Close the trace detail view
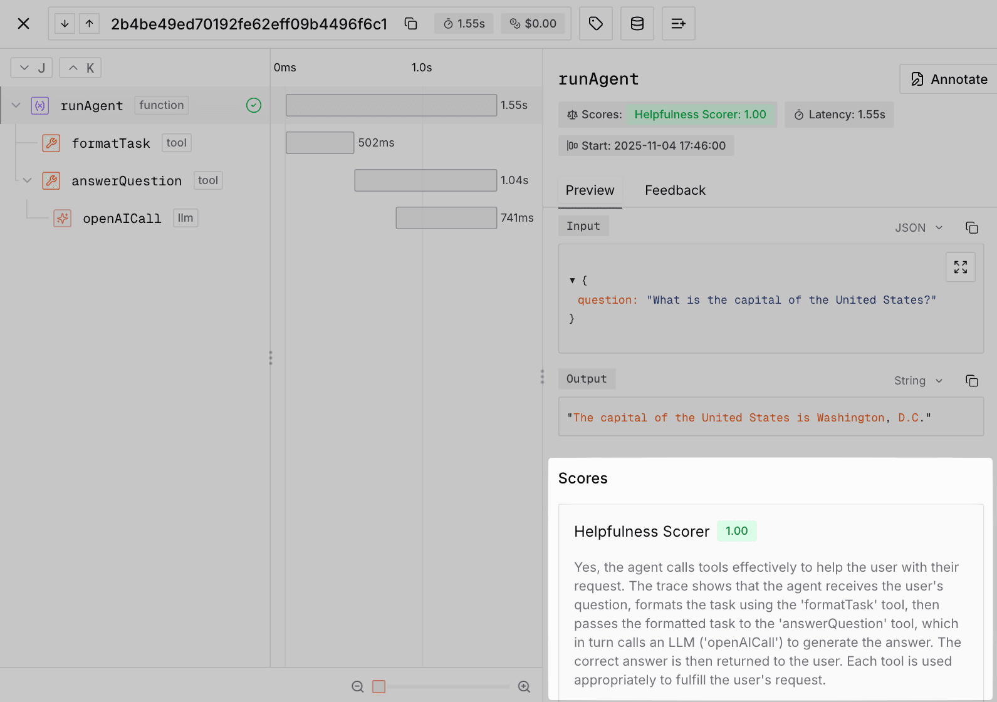997x702 pixels. coord(23,24)
